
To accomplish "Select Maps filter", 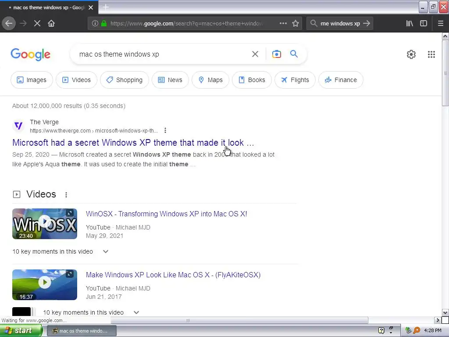I will pos(210,80).
